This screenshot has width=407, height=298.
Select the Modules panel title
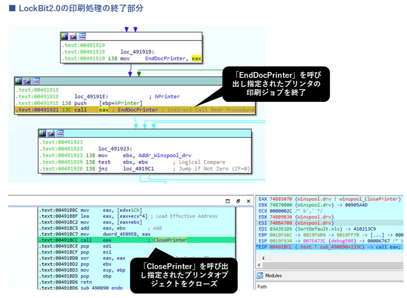[273, 276]
